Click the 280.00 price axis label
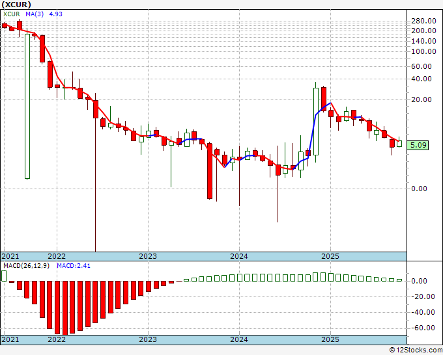 pyautogui.click(x=423, y=21)
